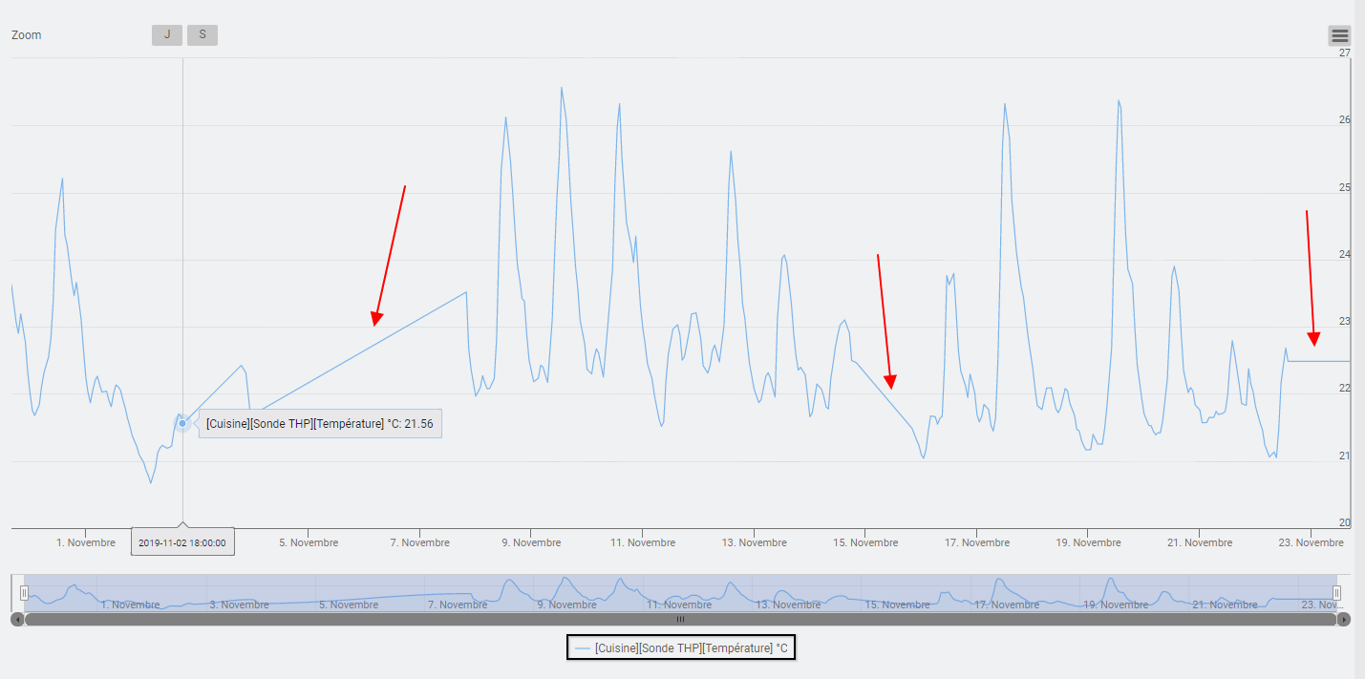Click main chart axis label 23. Novembre
This screenshot has height=679, width=1365.
pyautogui.click(x=1312, y=542)
